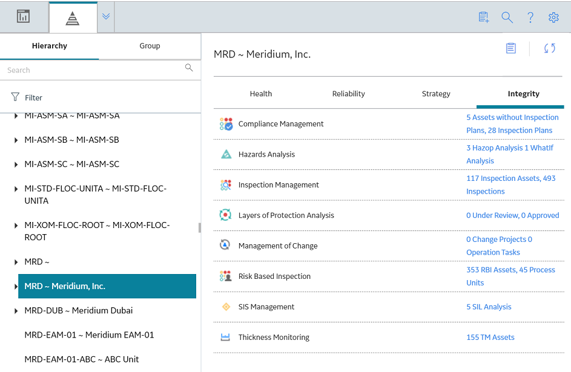Open the 155 TM Assets link
This screenshot has width=571, height=372.
click(490, 338)
